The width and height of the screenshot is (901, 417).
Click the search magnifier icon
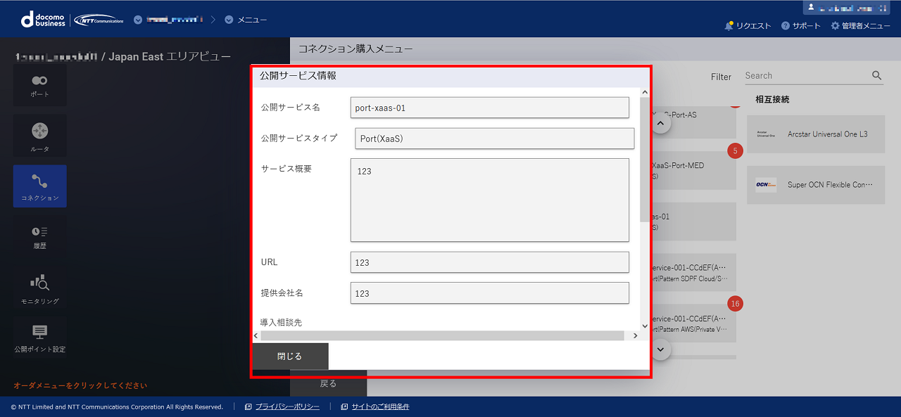[876, 76]
